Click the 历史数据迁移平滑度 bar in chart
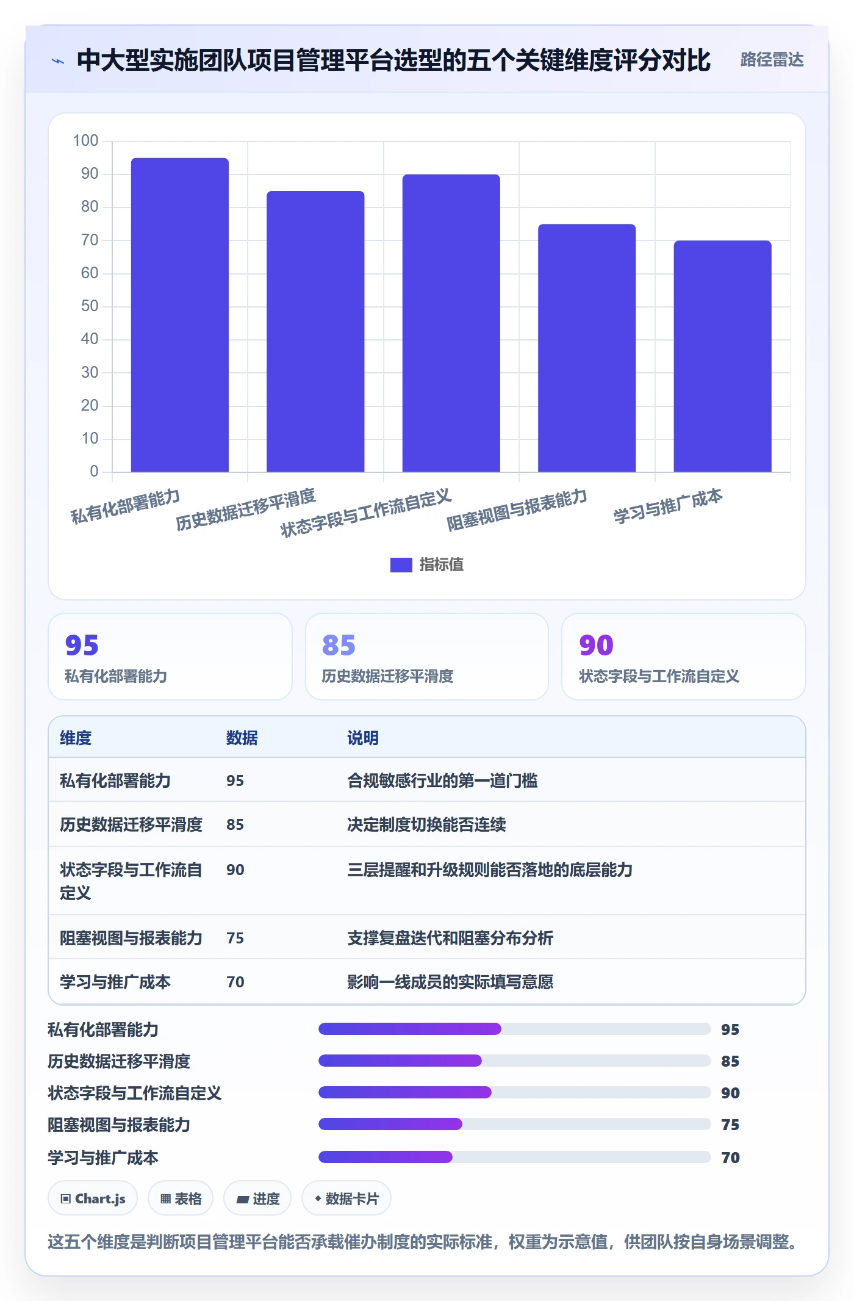854x1301 pixels. 315,331
